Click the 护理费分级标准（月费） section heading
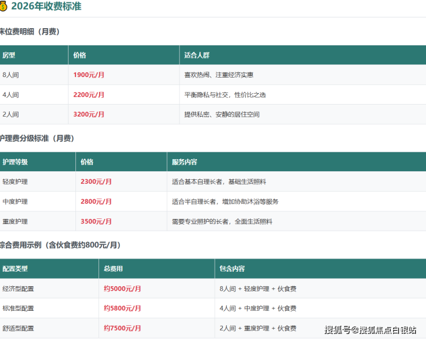Viewport: 426px width, 339px height. (x=37, y=138)
